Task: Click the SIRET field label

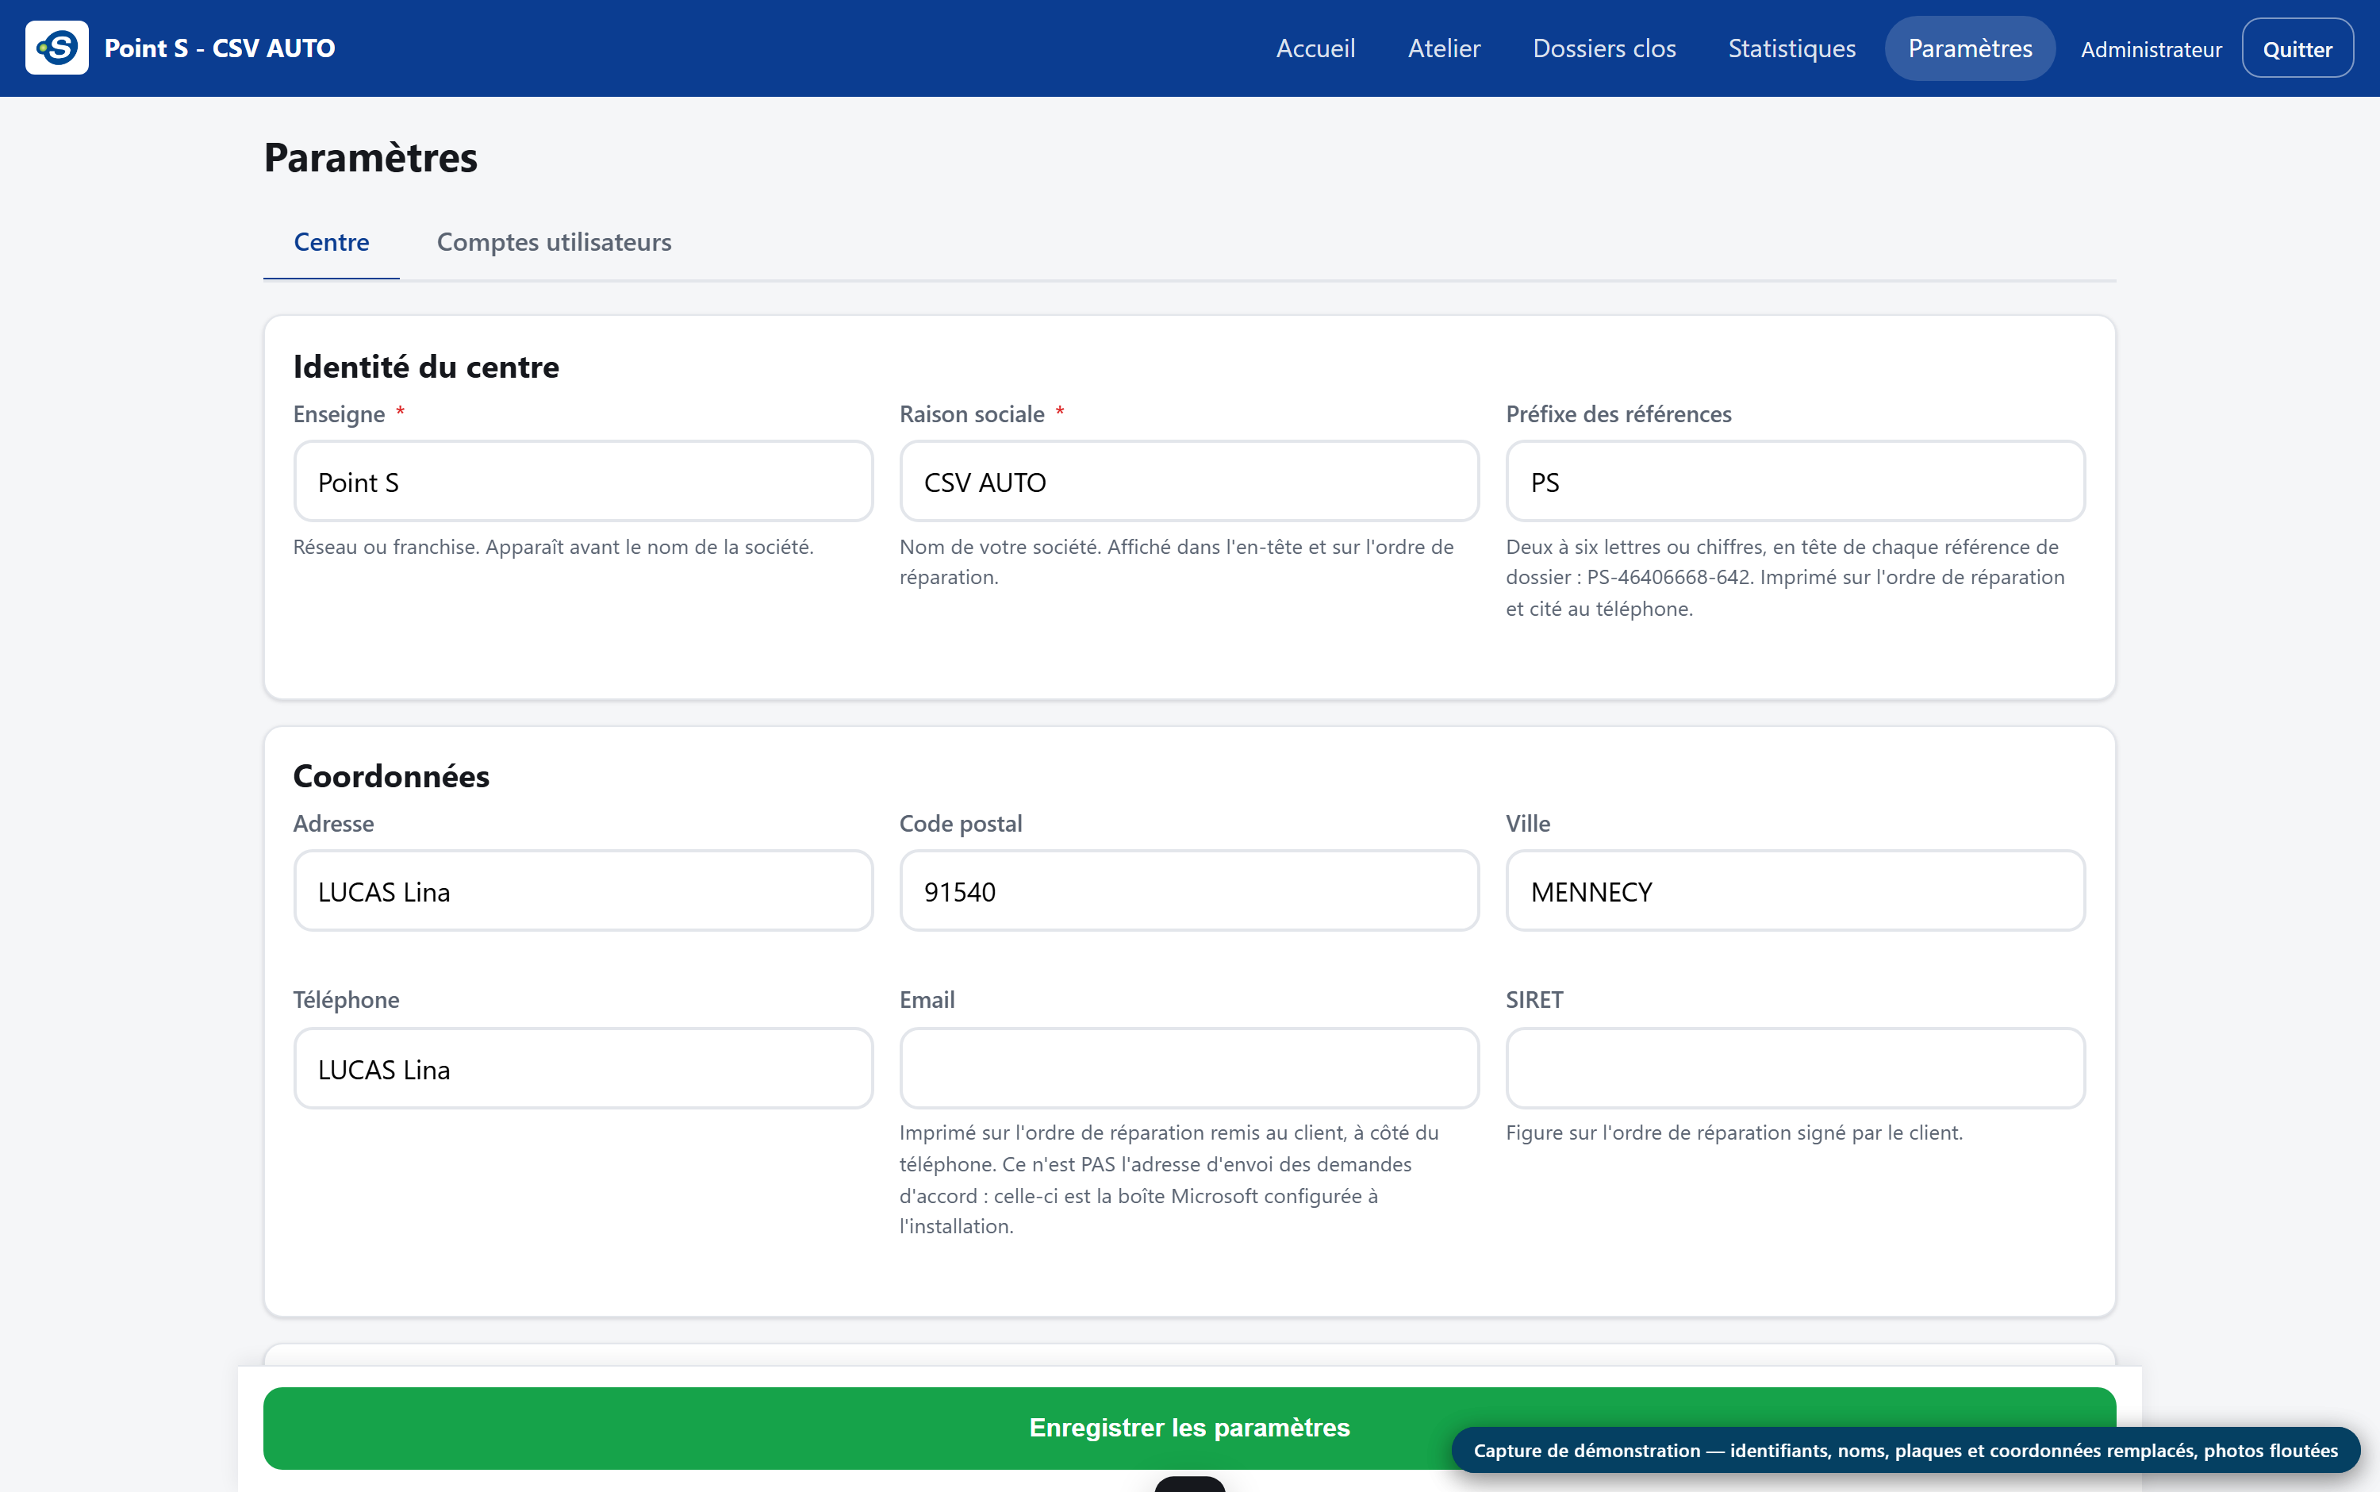Action: click(1534, 1000)
